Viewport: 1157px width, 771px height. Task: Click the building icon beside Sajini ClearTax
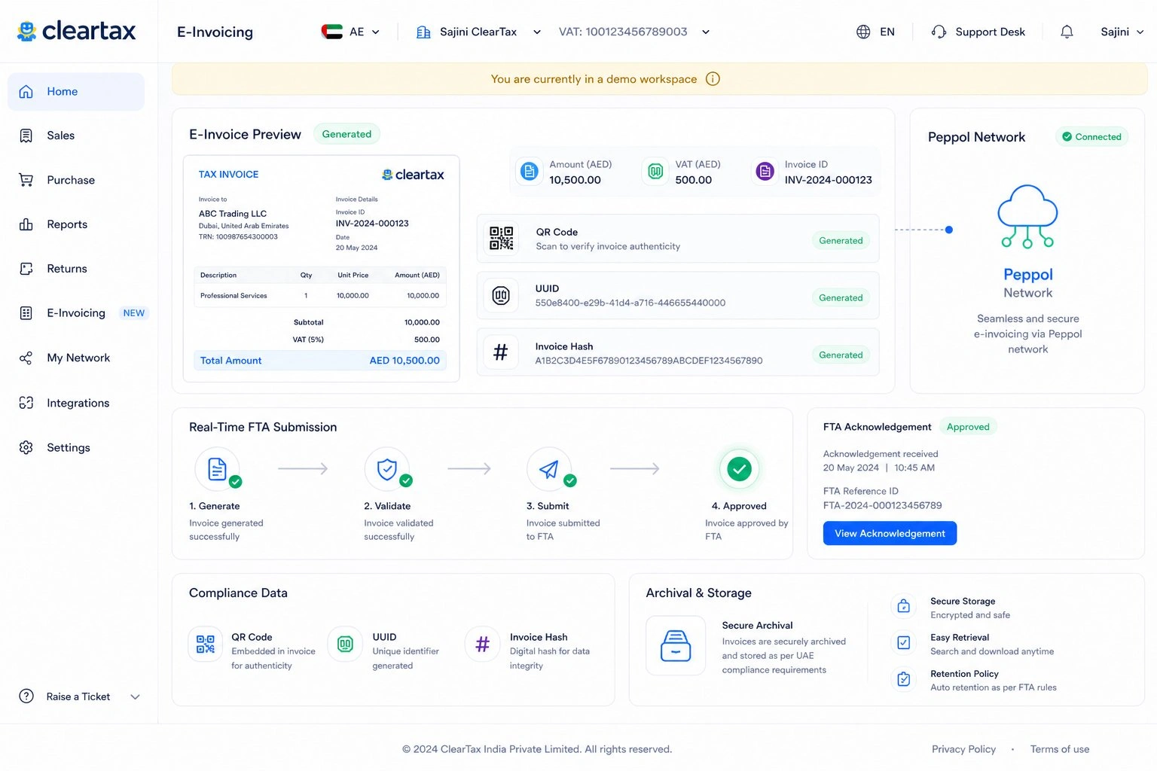tap(423, 32)
